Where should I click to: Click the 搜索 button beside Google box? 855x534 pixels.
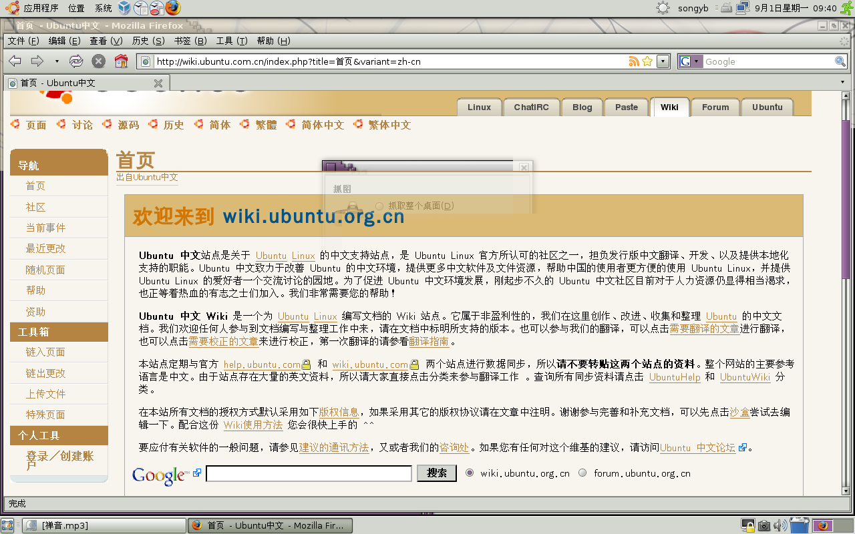point(437,473)
